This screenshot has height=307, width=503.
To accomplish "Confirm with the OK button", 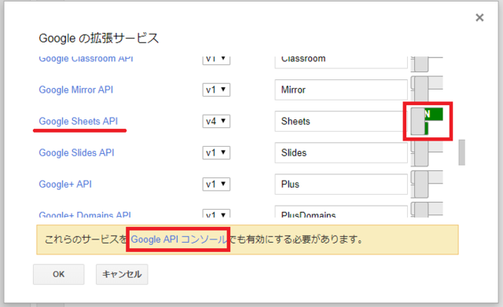I will coord(59,274).
